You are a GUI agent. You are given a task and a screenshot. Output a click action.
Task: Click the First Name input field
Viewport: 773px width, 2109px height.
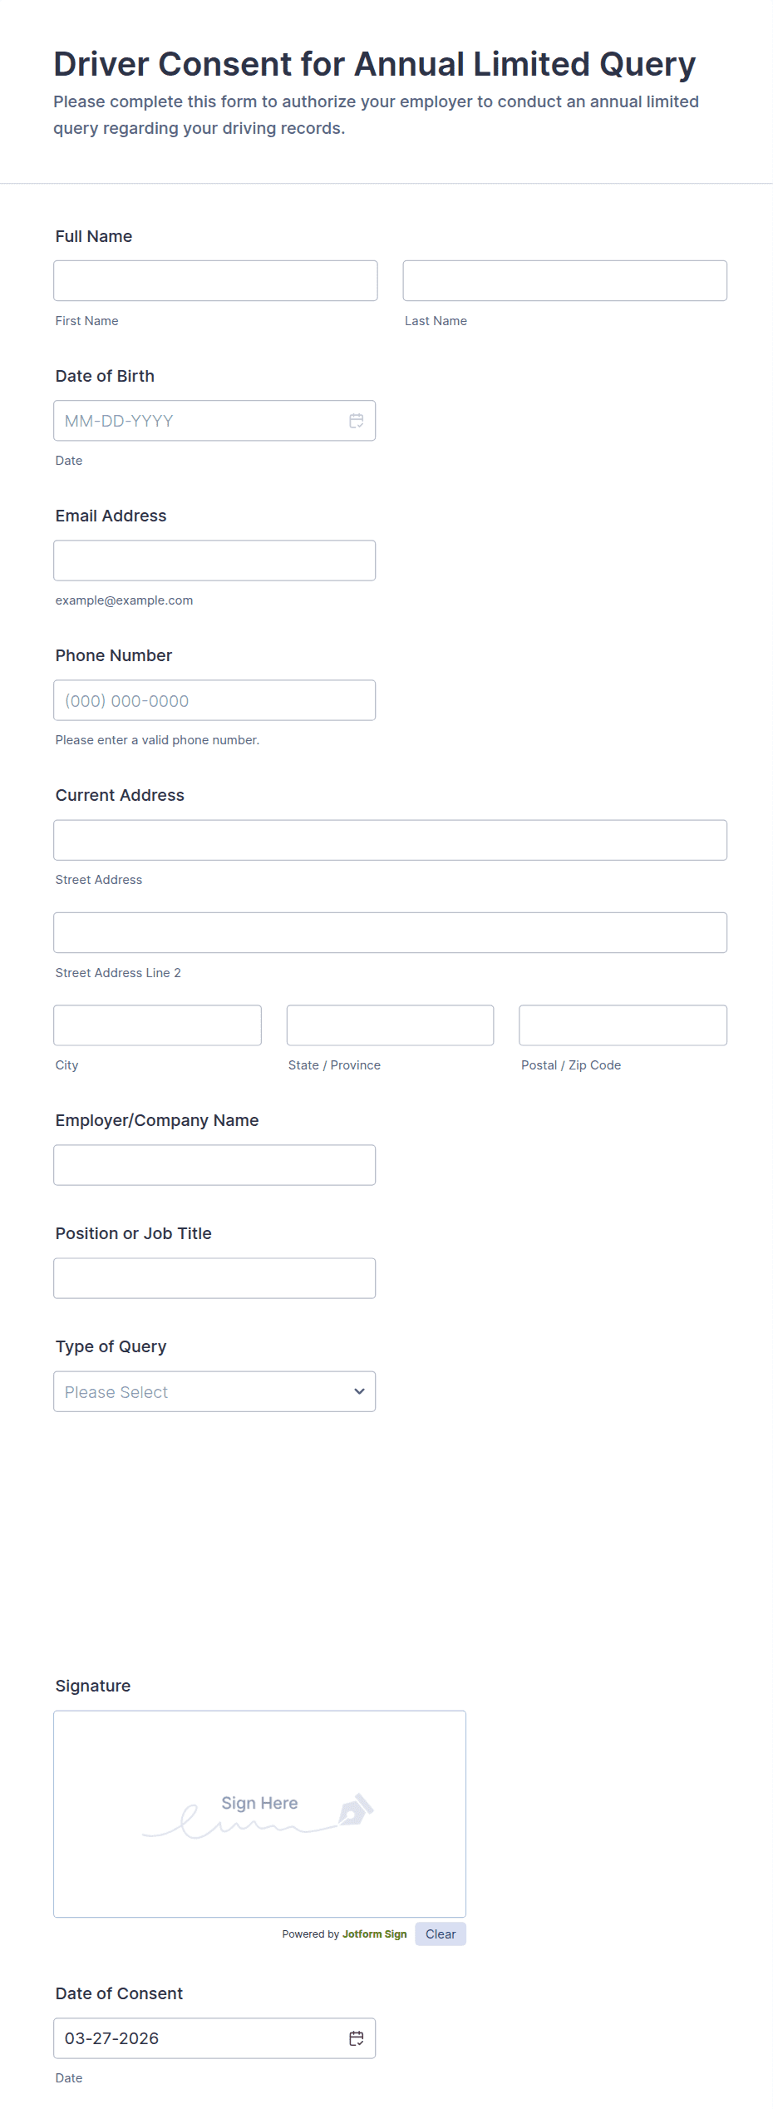(x=215, y=281)
